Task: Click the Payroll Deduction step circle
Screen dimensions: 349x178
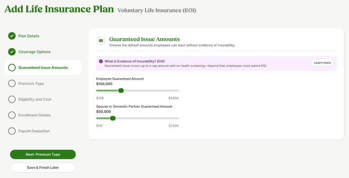Action: (x=12, y=131)
